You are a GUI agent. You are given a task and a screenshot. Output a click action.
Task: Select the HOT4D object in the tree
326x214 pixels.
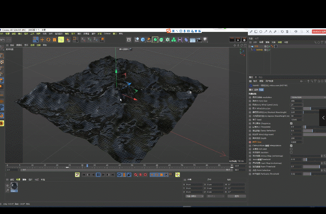[259, 50]
